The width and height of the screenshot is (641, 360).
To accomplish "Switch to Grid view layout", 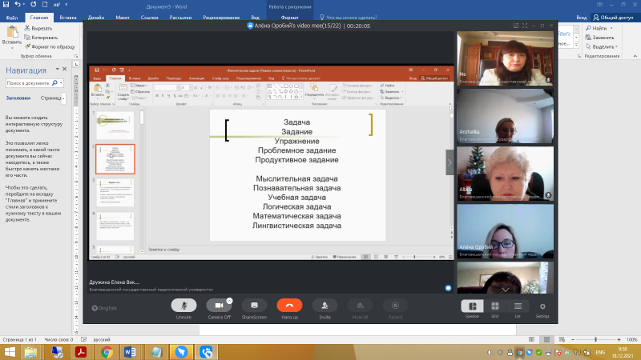I will (494, 306).
